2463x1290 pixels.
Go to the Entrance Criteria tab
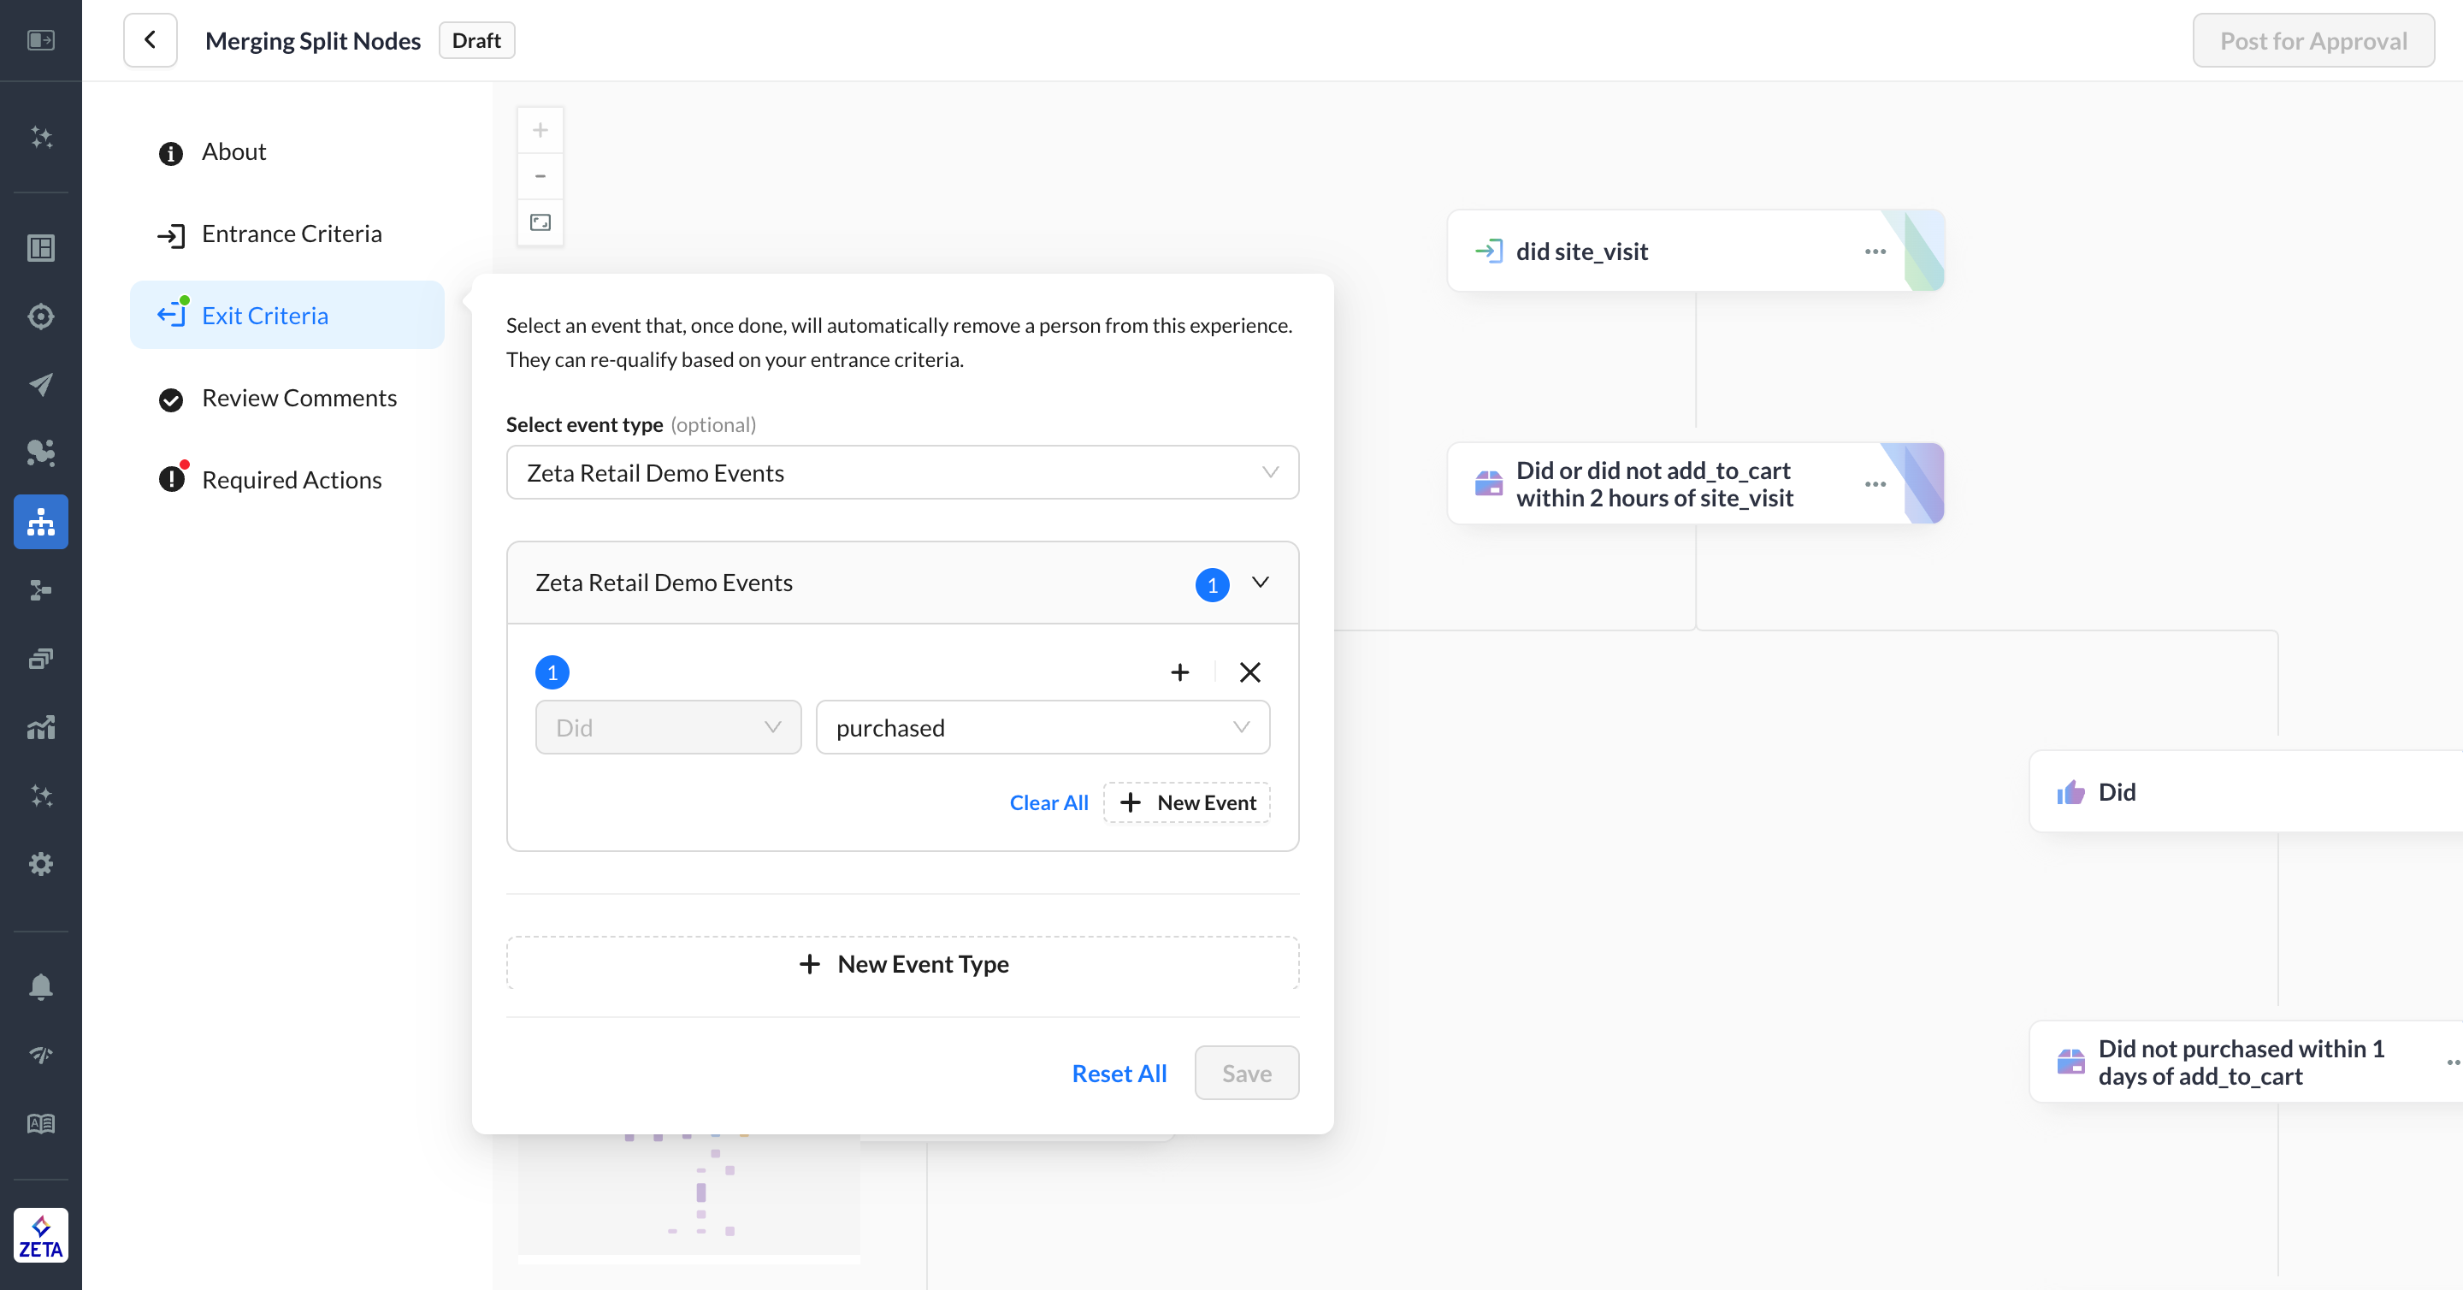[291, 234]
